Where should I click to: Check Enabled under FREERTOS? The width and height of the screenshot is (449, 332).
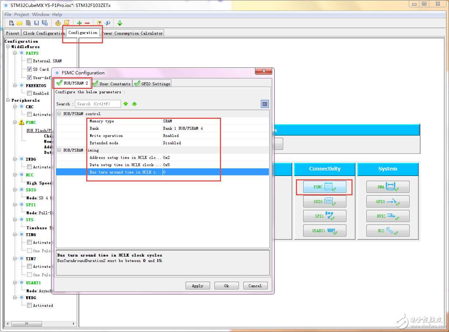click(30, 93)
